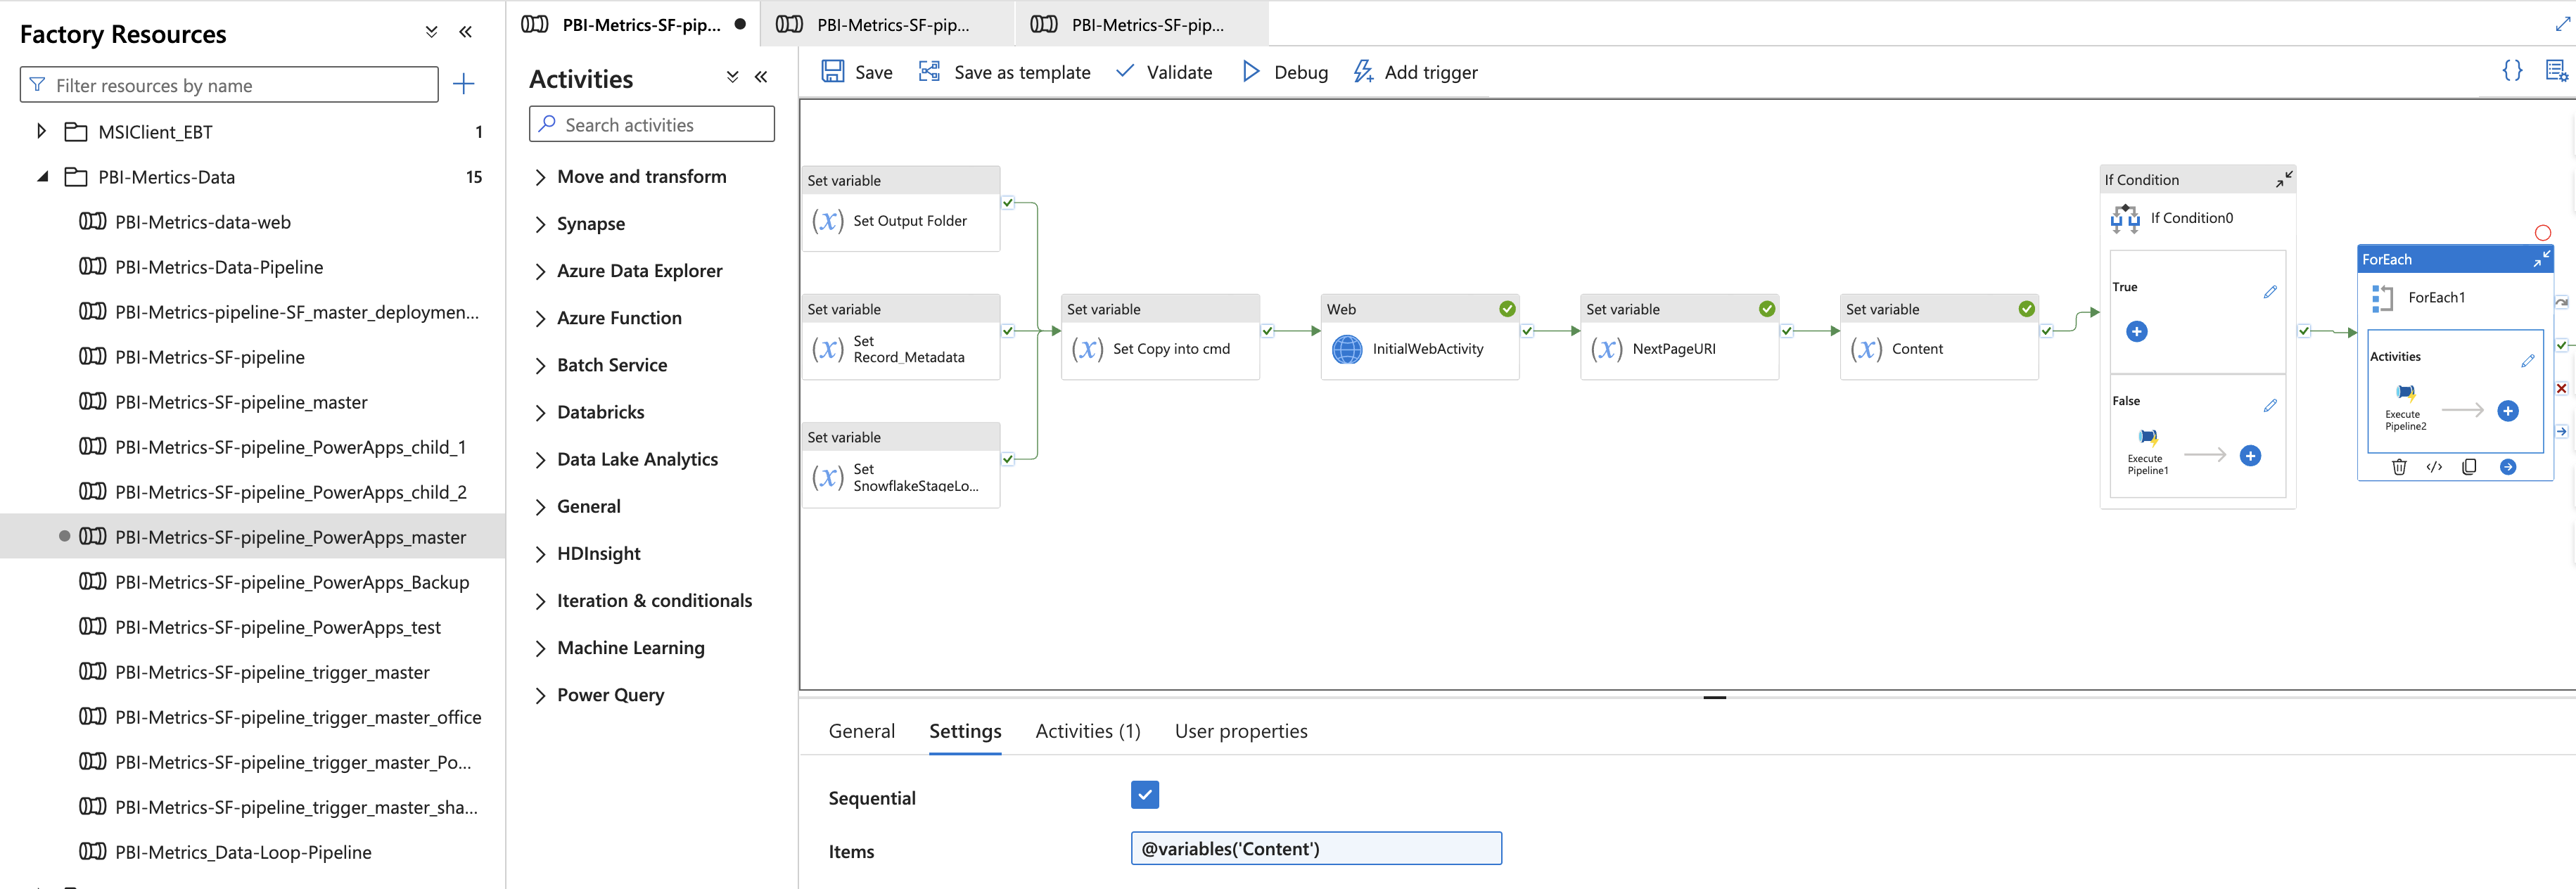
Task: Collapse the Factory Resources panel
Action: (x=465, y=32)
